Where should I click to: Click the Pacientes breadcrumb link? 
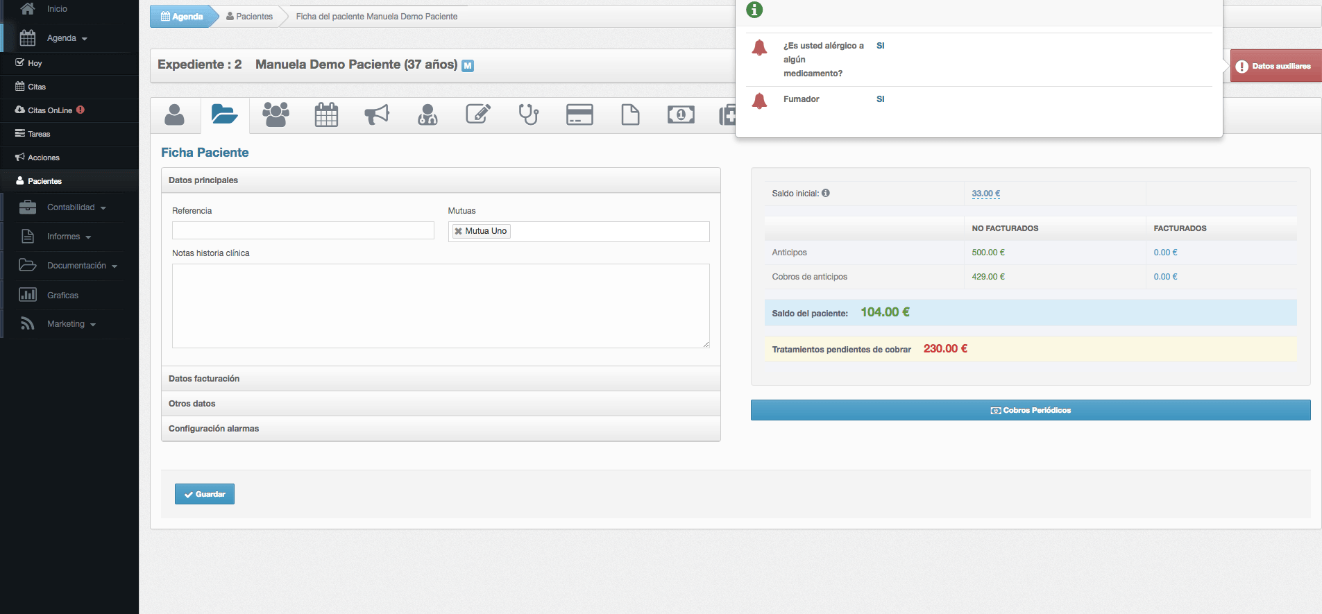pos(250,17)
